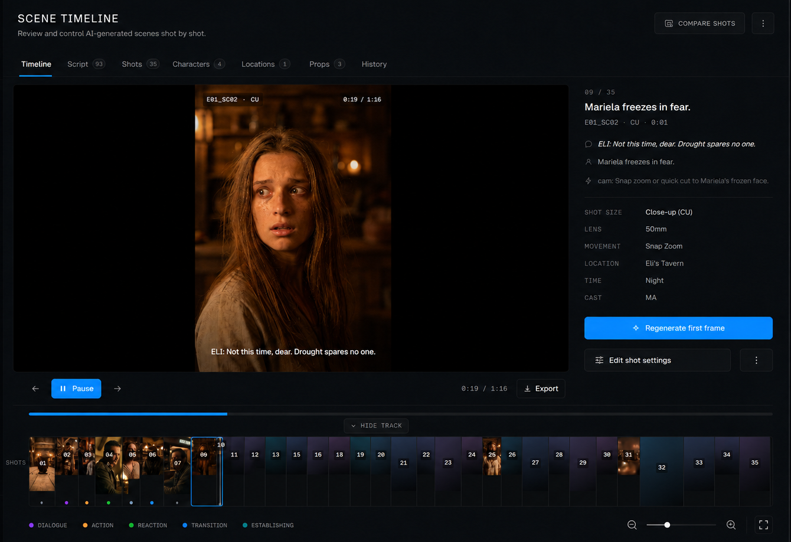This screenshot has width=791, height=542.
Task: Open the History tab
Action: (374, 64)
